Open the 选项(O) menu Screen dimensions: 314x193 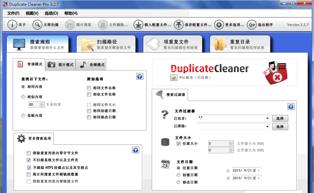click(x=51, y=13)
